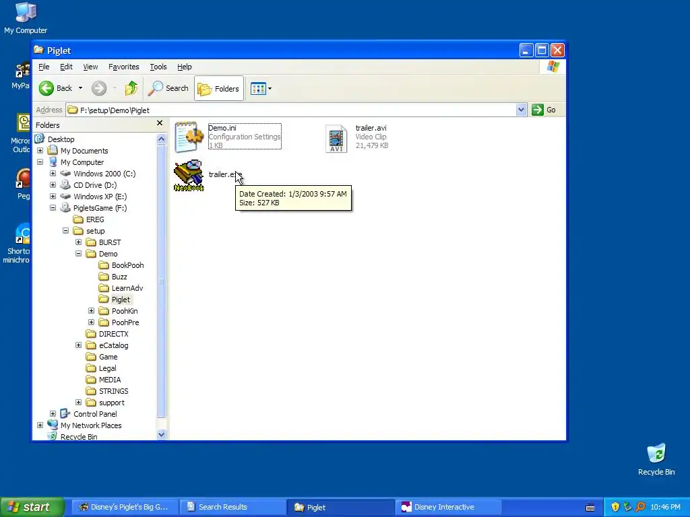Open the File menu

[44, 67]
